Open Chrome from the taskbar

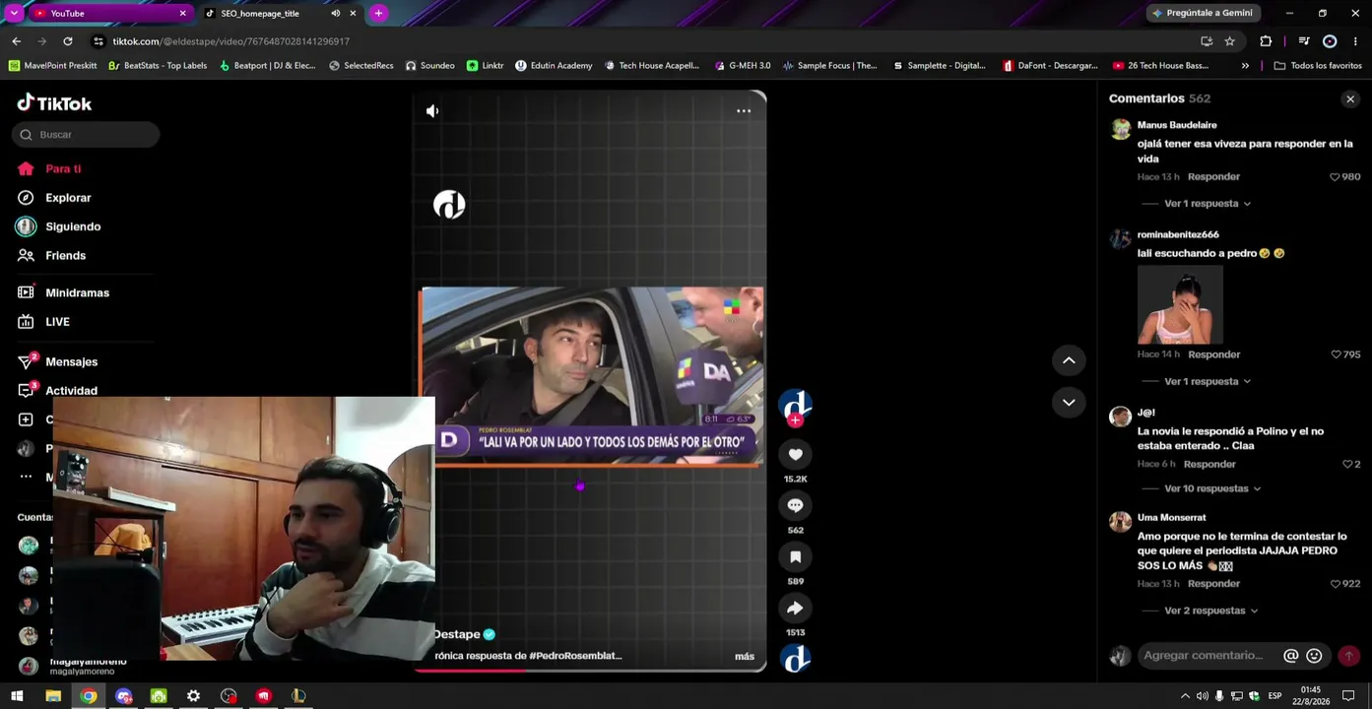(x=89, y=696)
